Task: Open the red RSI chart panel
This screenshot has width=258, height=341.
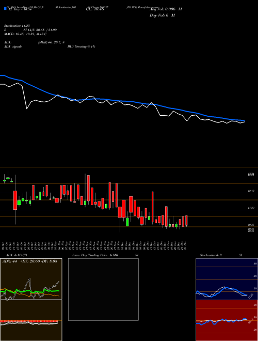Action: point(227,320)
